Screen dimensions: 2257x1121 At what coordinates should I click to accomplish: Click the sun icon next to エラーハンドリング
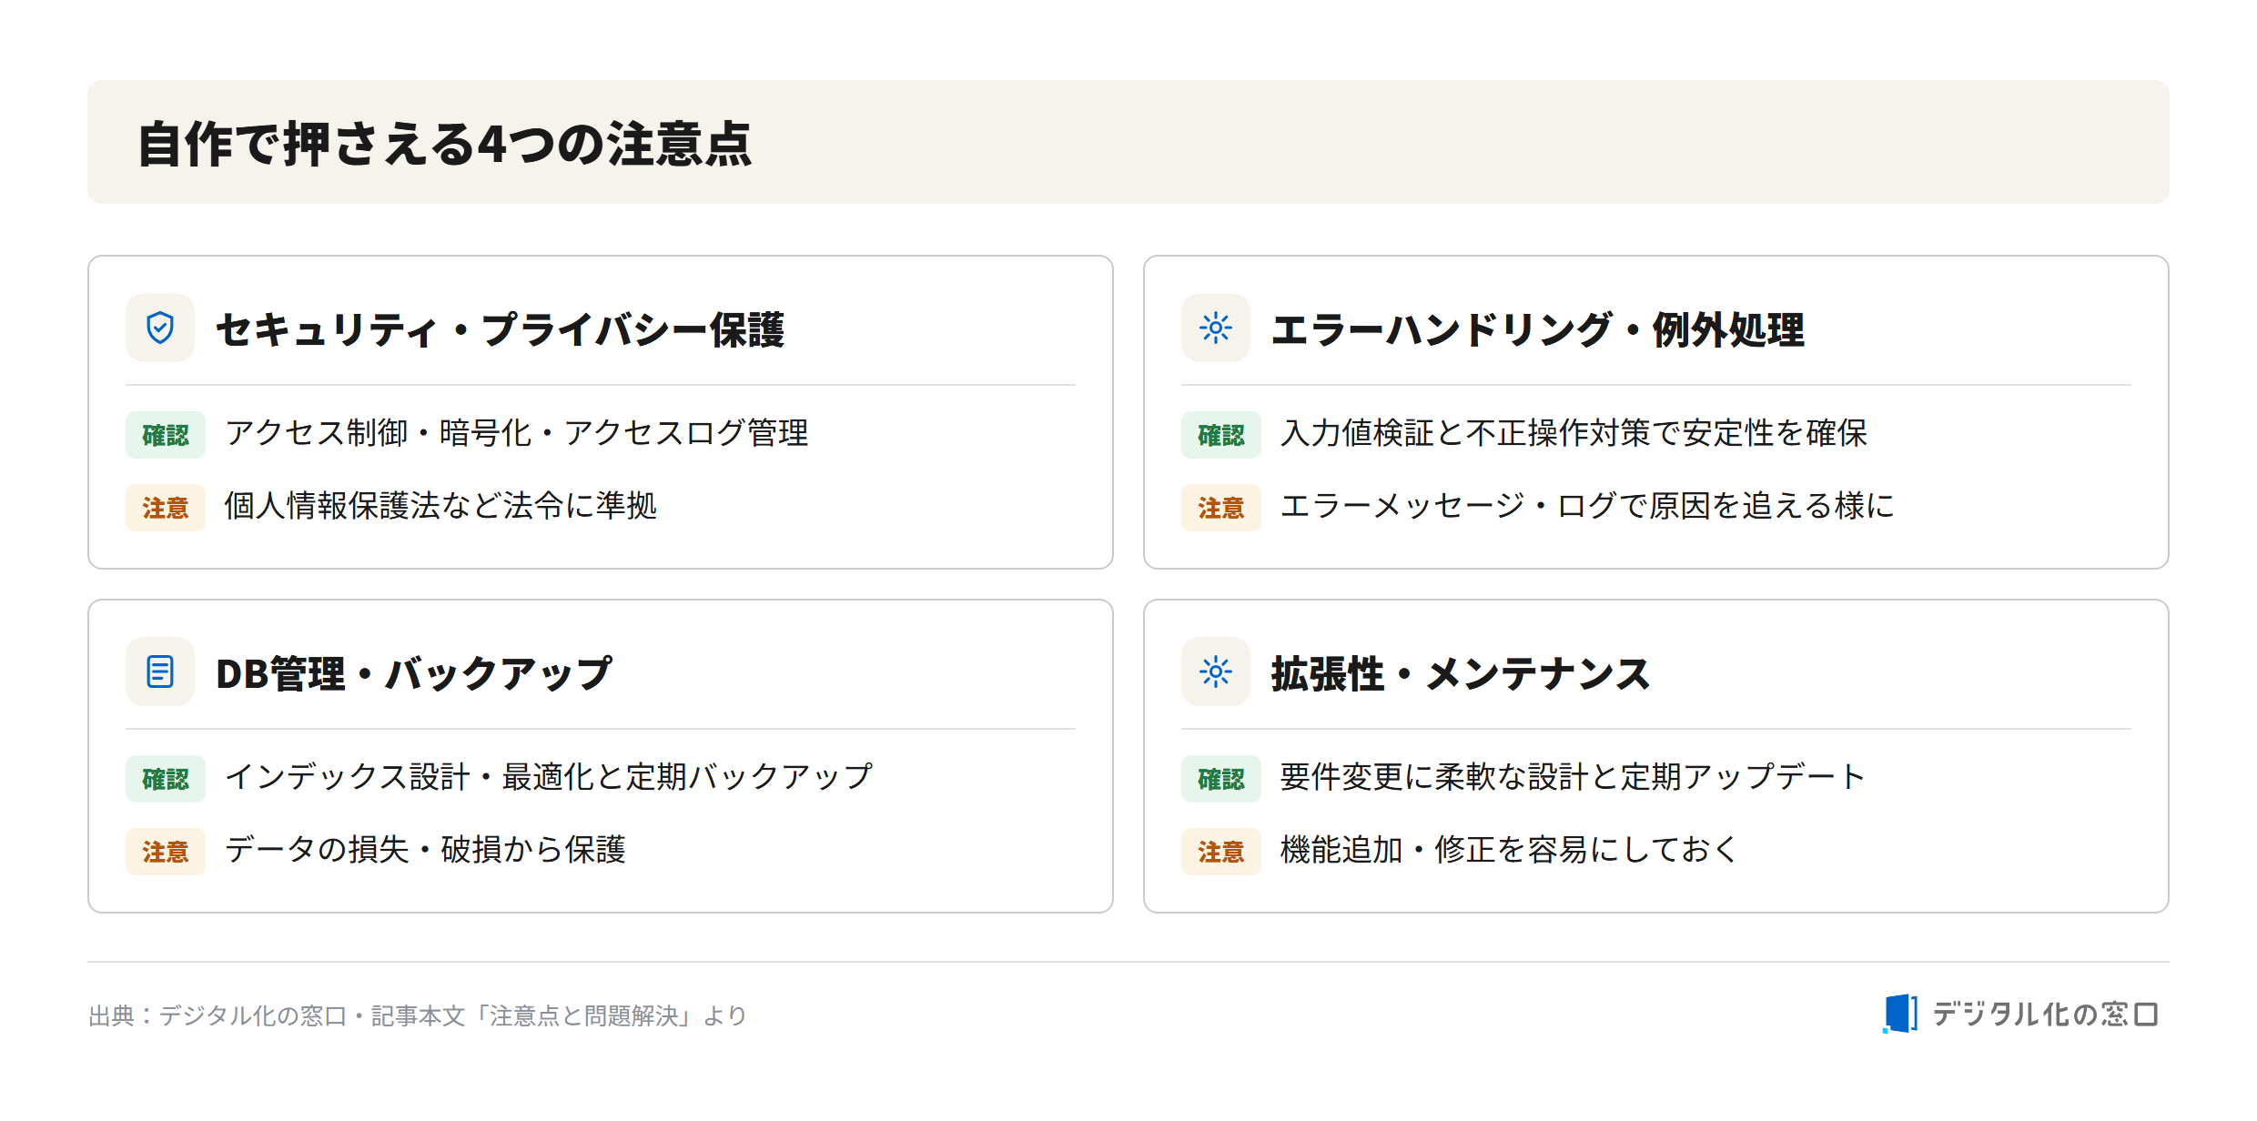pyautogui.click(x=1216, y=328)
